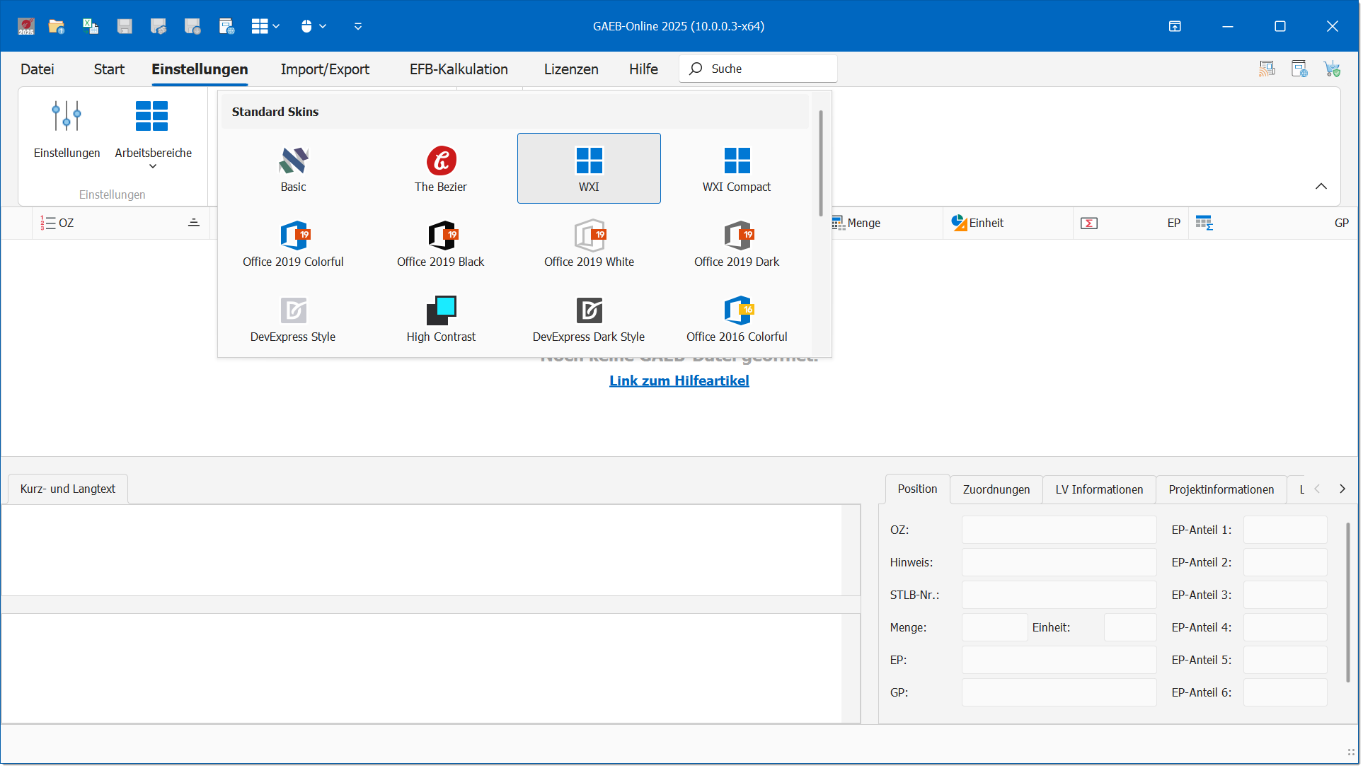The image size is (1363, 768).
Task: Click the shopping cart icon at top right
Action: coord(1332,69)
